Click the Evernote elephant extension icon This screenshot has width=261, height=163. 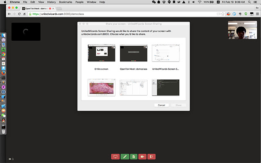click(240, 14)
